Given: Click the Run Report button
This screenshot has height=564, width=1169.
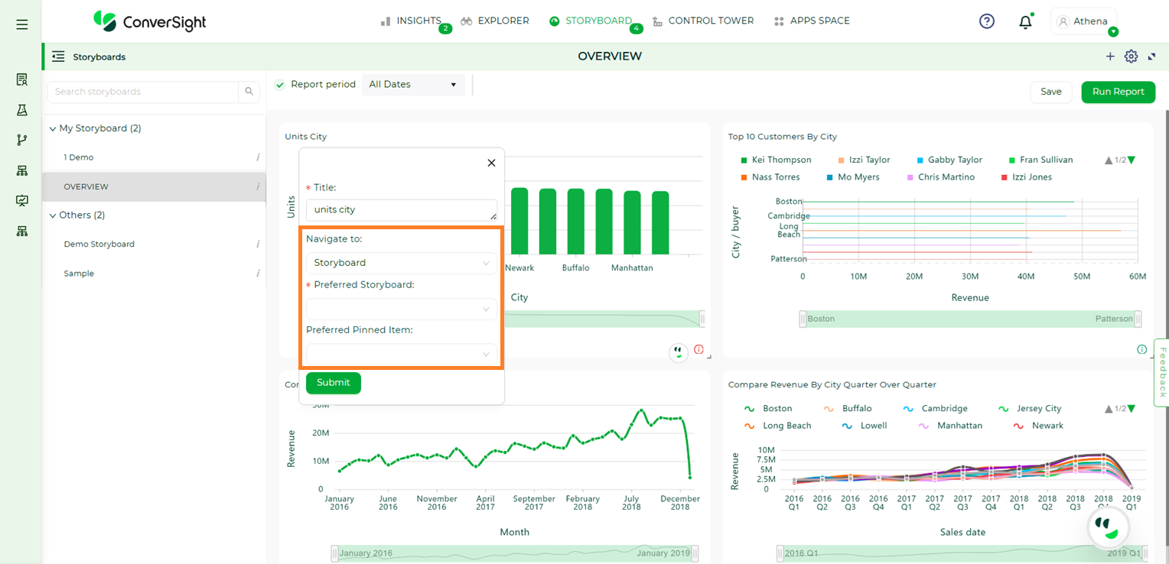Looking at the screenshot, I should click(x=1118, y=92).
